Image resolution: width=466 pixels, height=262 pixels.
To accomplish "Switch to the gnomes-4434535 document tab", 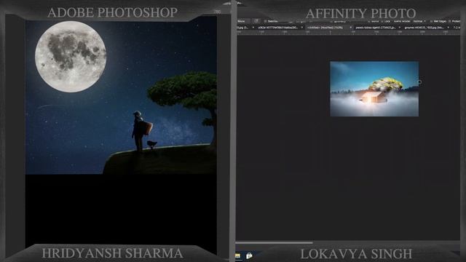I will point(424,28).
